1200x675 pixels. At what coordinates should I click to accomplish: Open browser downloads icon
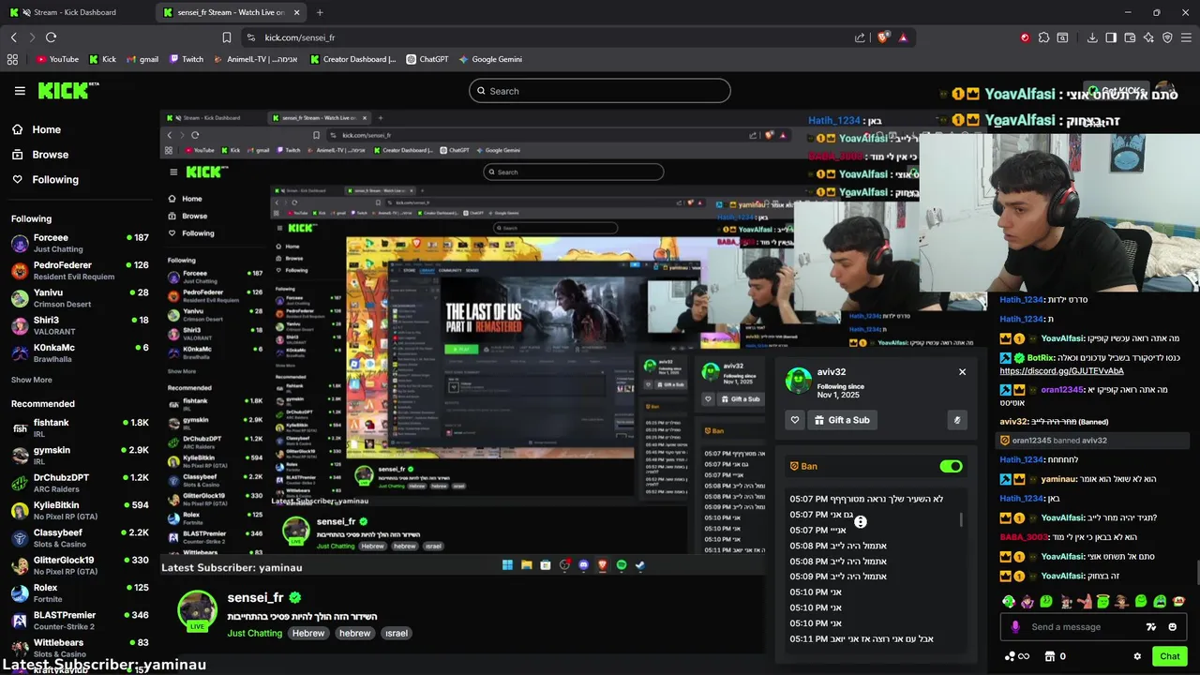(1092, 37)
